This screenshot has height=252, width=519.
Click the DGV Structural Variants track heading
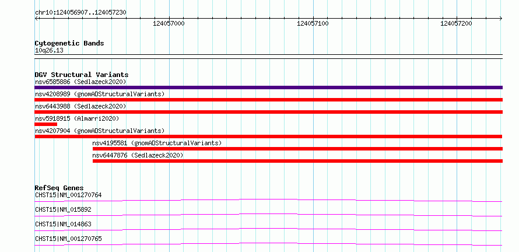82,75
